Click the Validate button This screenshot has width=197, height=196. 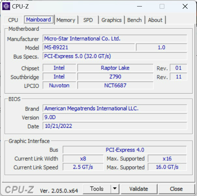pyautogui.click(x=139, y=189)
